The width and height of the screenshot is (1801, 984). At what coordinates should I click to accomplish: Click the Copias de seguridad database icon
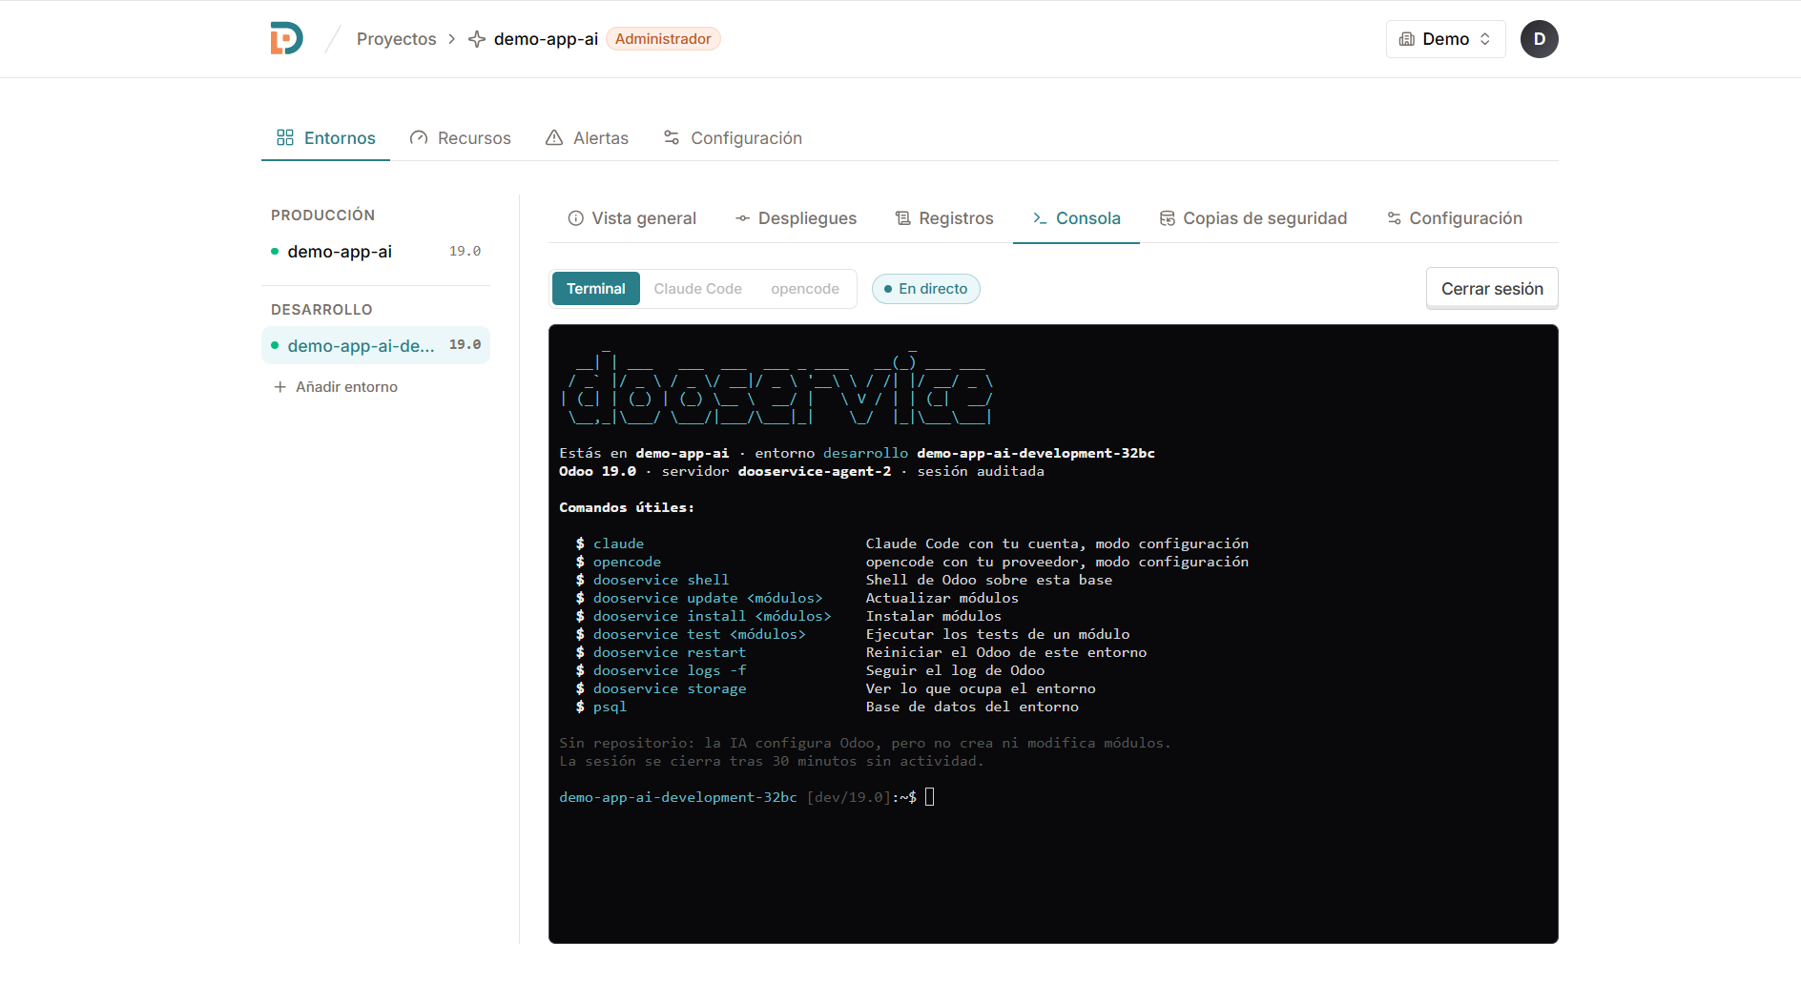pyautogui.click(x=1167, y=218)
